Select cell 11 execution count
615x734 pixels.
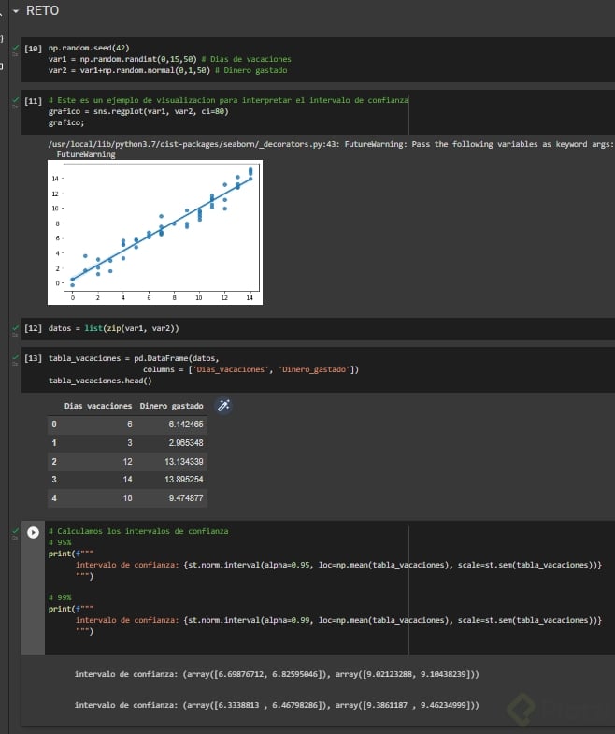[x=33, y=101]
